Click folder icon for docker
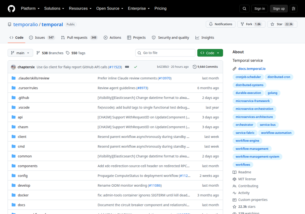Image resolution: width=305 pixels, height=214 pixels. pyautogui.click(x=13, y=195)
